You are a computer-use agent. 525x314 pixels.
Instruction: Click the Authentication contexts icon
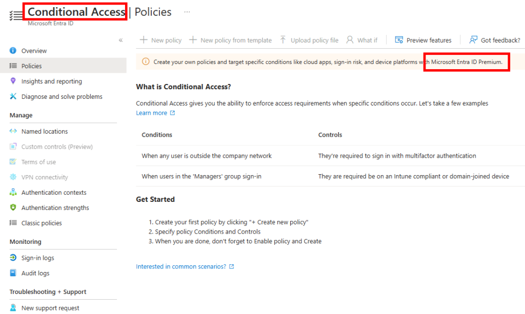[13, 192]
